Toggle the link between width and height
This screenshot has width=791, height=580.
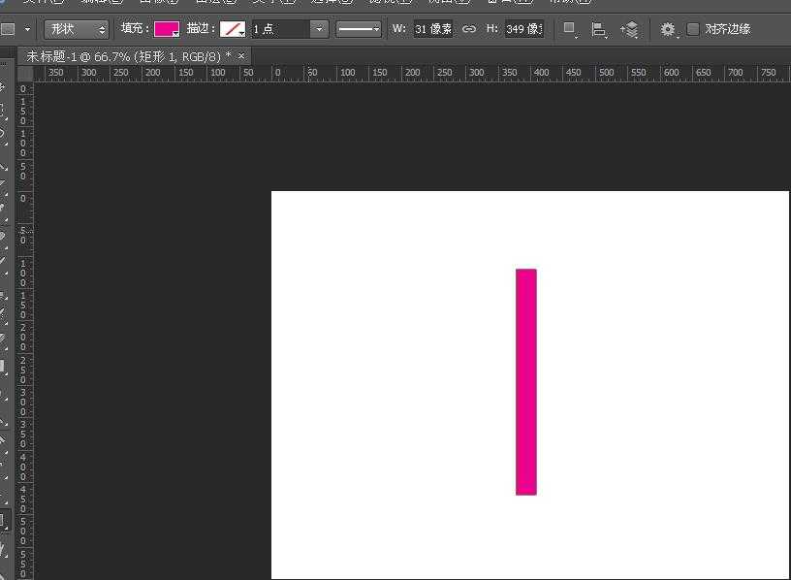469,29
